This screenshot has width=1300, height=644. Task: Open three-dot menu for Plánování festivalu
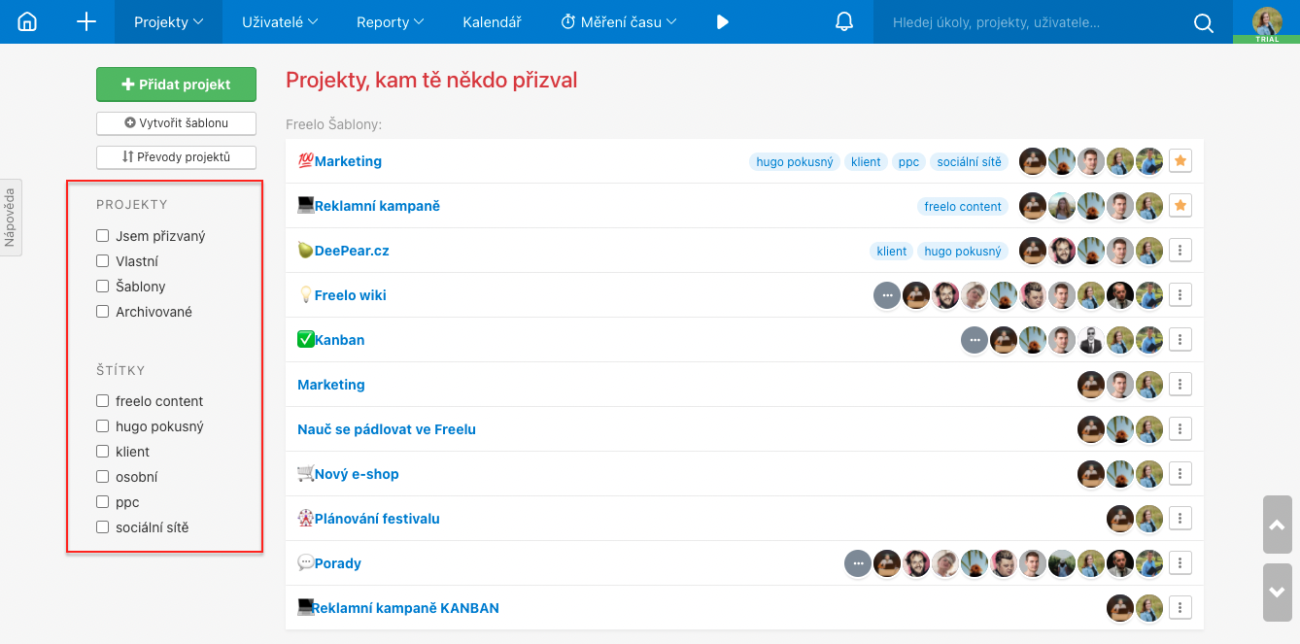(1180, 519)
